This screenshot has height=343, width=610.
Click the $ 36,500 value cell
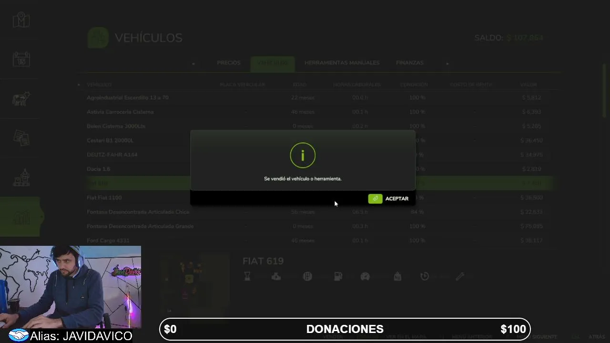pyautogui.click(x=531, y=198)
